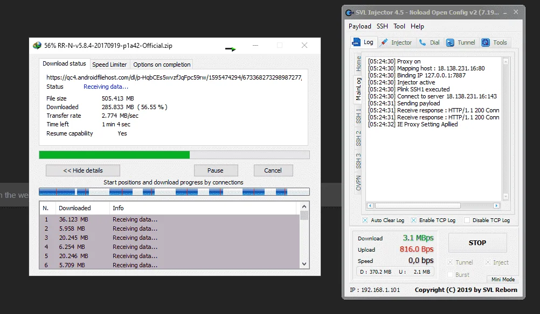Image resolution: width=540 pixels, height=314 pixels.
Task: Click the 3.1 MBps download speed value
Action: point(418,238)
